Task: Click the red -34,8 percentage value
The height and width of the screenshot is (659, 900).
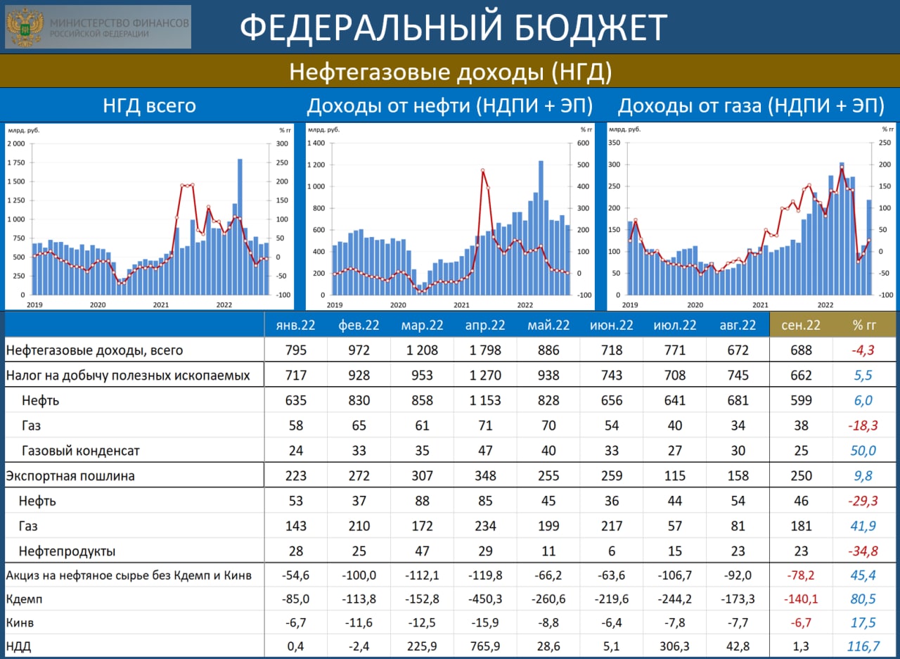Action: [863, 551]
